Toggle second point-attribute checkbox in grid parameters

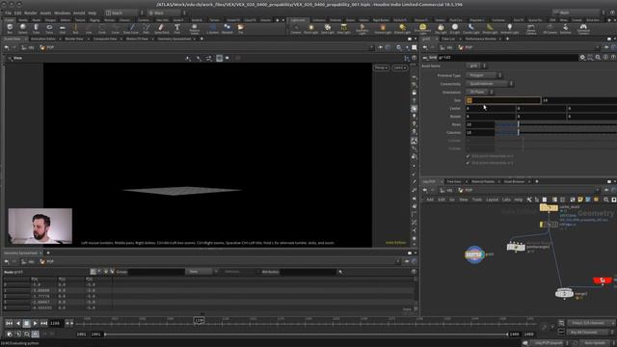(x=468, y=163)
